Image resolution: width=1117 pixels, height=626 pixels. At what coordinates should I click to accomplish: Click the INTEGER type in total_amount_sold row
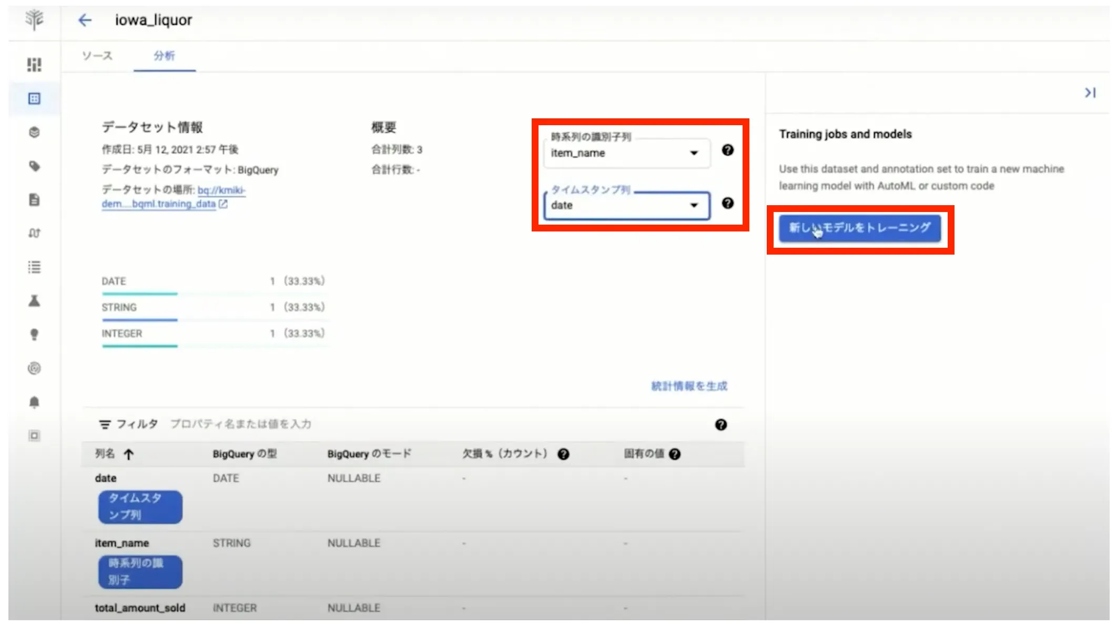[235, 608]
